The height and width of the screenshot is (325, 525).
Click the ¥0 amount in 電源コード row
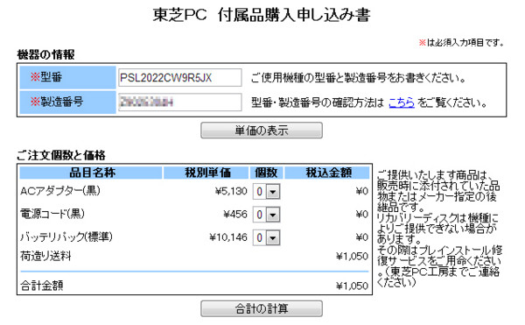point(362,214)
